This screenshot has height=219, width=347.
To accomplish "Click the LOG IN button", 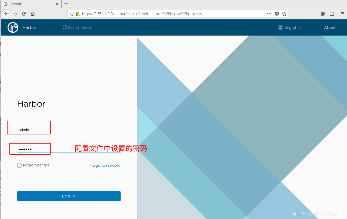I will pyautogui.click(x=69, y=196).
